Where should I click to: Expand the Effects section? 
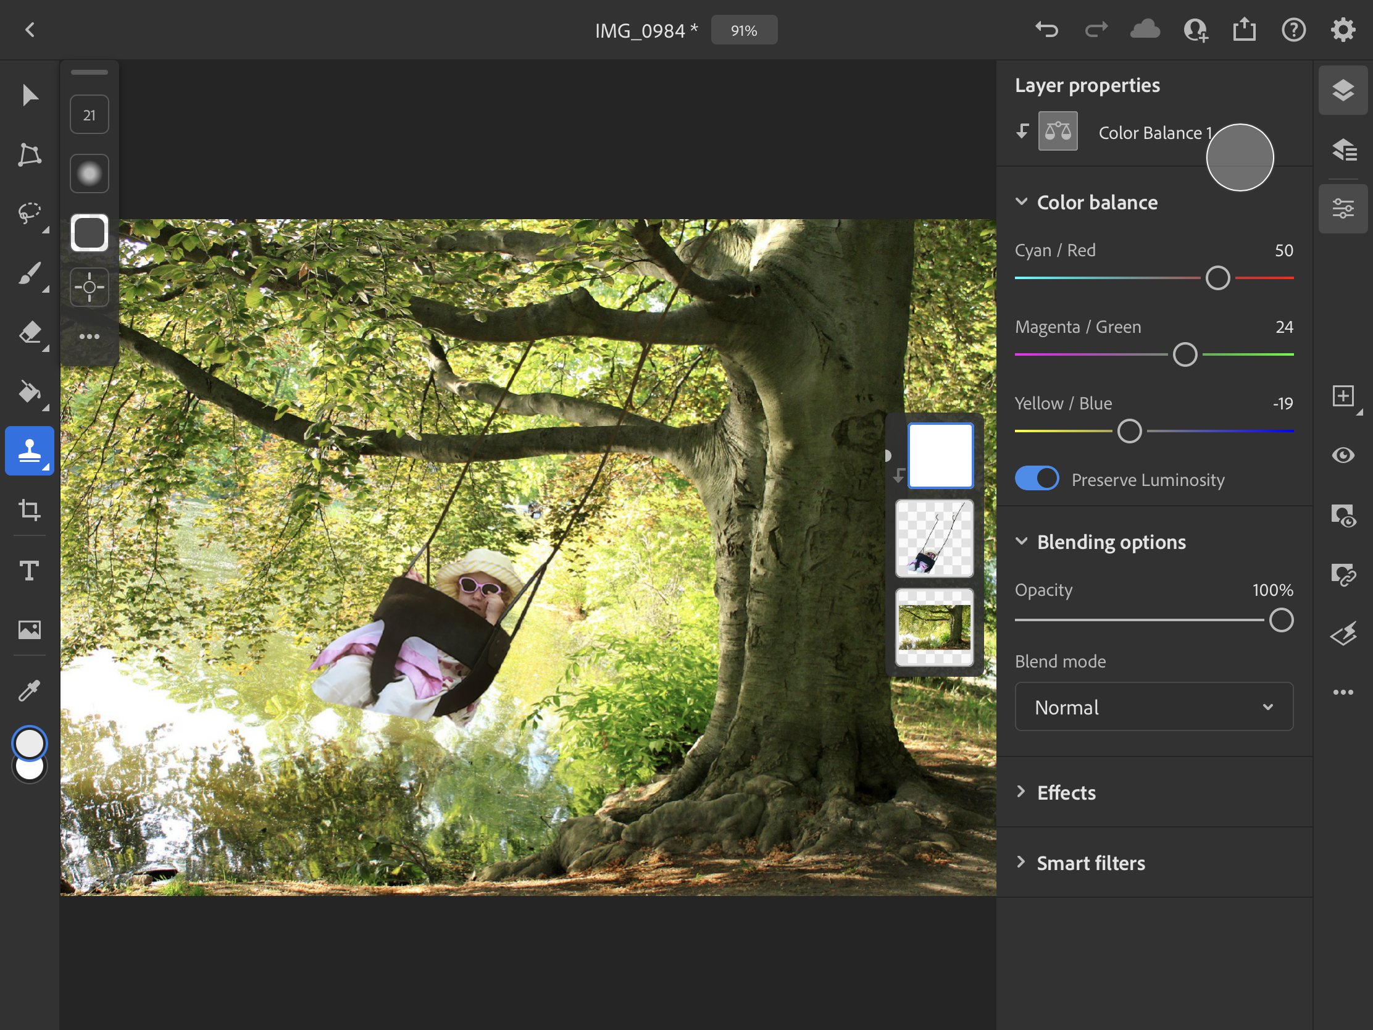coord(1021,792)
